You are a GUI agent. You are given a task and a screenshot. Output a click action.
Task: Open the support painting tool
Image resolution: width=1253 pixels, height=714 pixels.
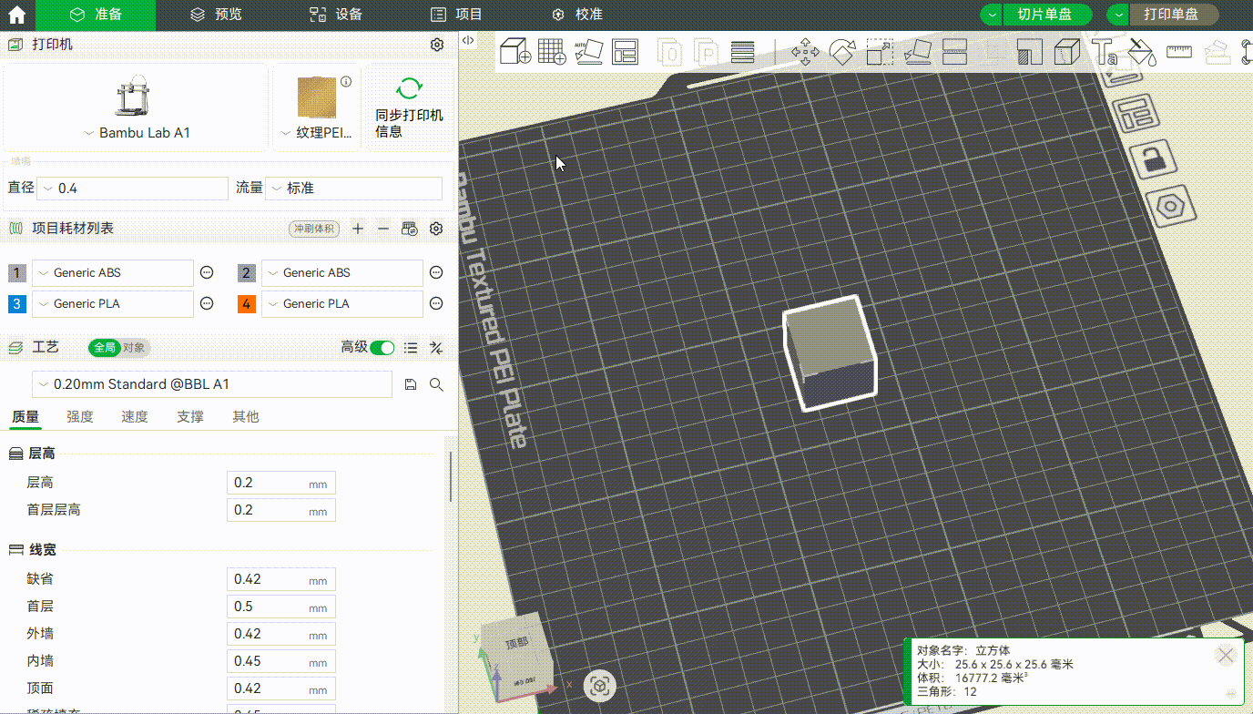click(x=1029, y=52)
